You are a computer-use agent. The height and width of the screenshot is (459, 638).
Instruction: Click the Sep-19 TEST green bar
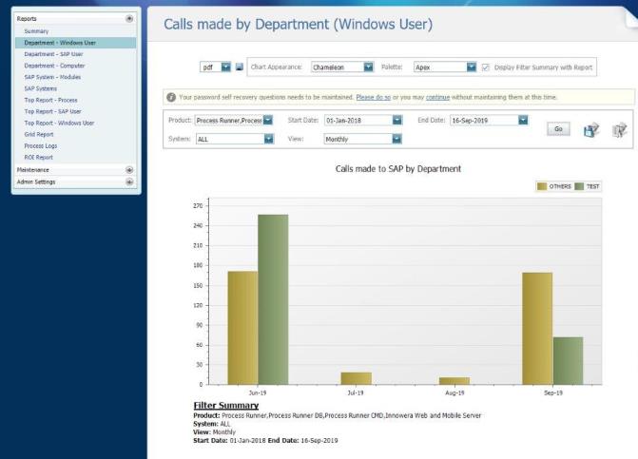click(x=568, y=361)
